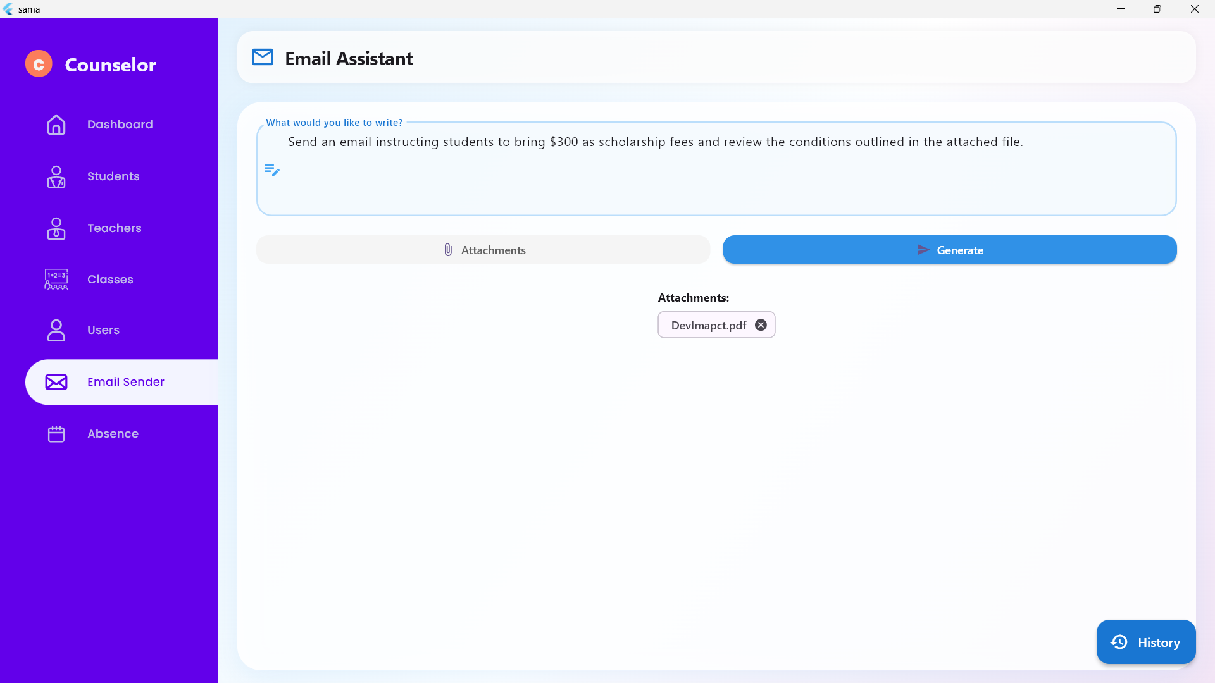Click the Students sidebar icon

56,176
